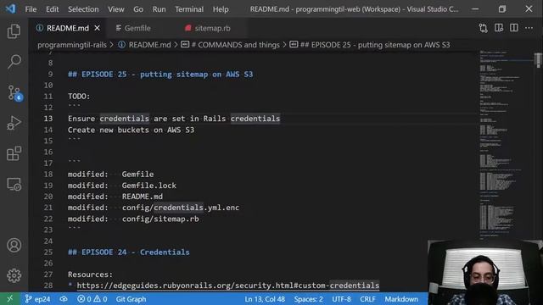Open Run and Debug view
Image resolution: width=543 pixels, height=305 pixels.
[14, 123]
